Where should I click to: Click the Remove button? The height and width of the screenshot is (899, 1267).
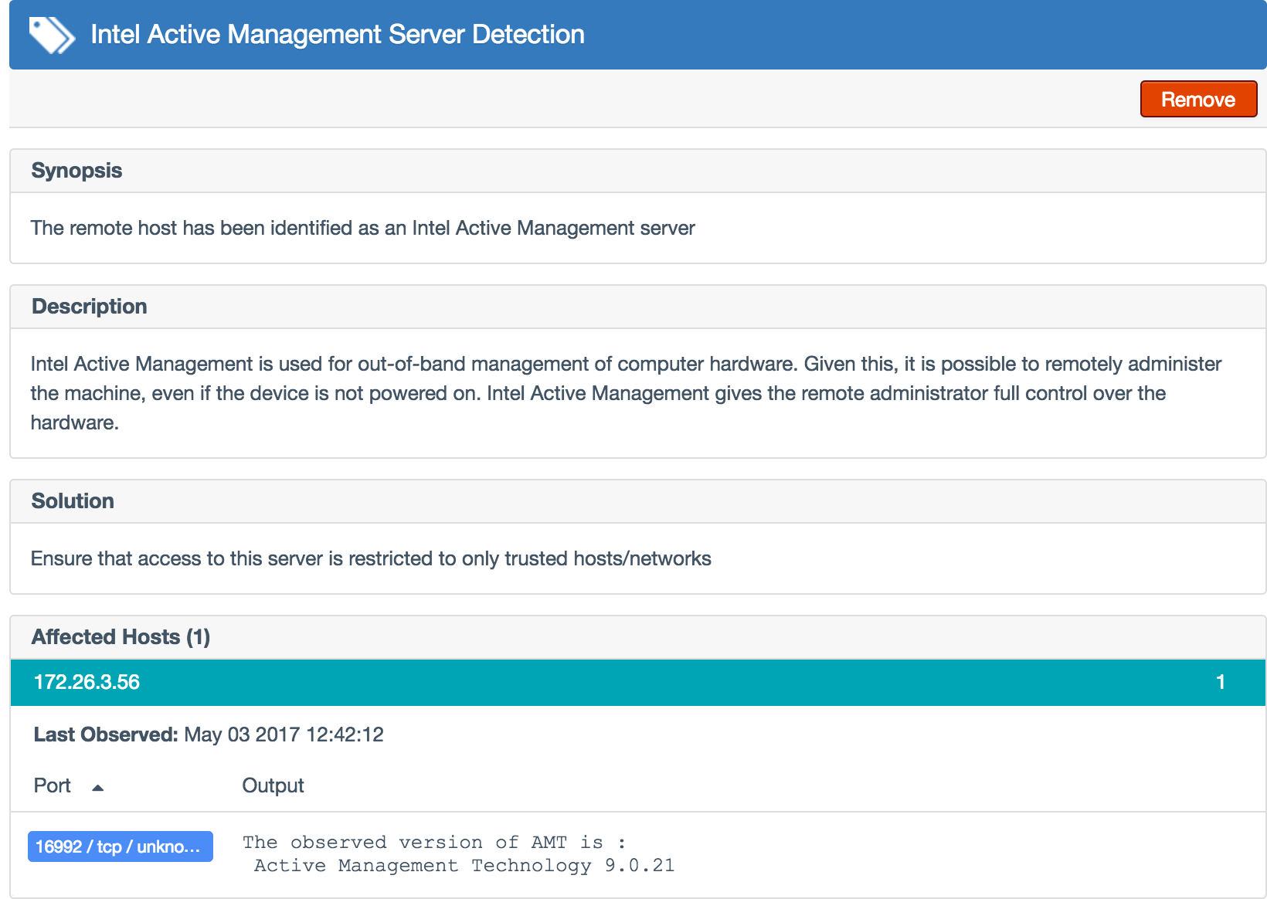[x=1198, y=99]
